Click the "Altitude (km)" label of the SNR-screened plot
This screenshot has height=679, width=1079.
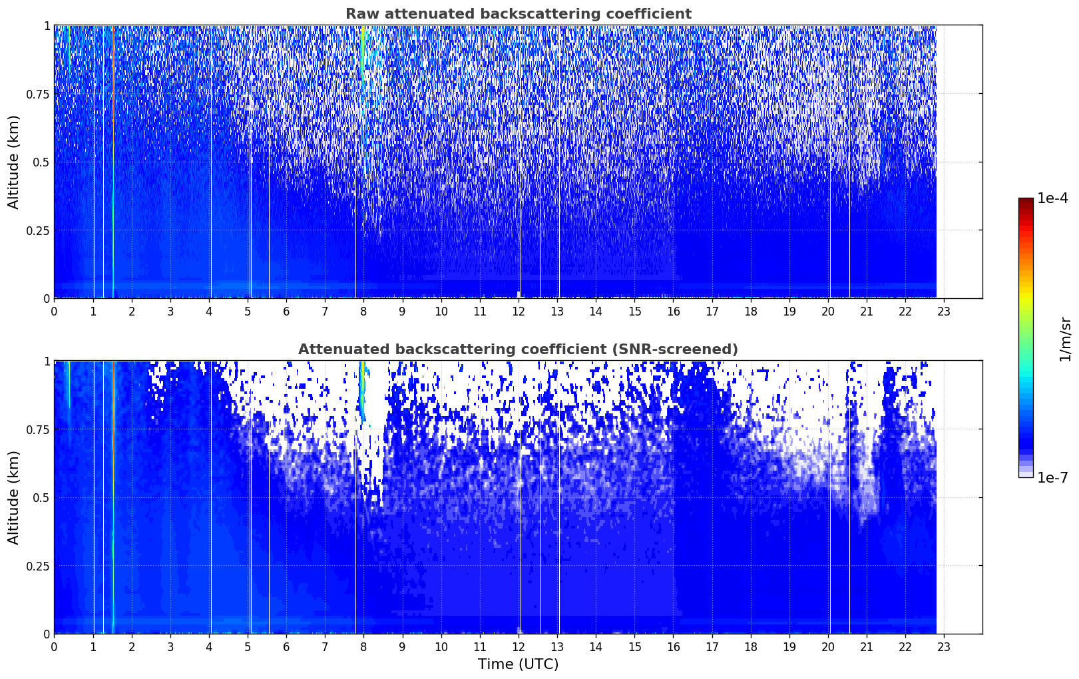coord(14,497)
